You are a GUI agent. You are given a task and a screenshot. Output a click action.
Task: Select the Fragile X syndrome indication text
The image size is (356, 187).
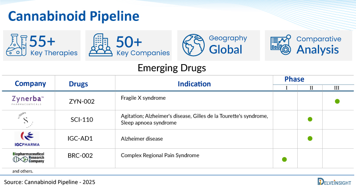143,98
